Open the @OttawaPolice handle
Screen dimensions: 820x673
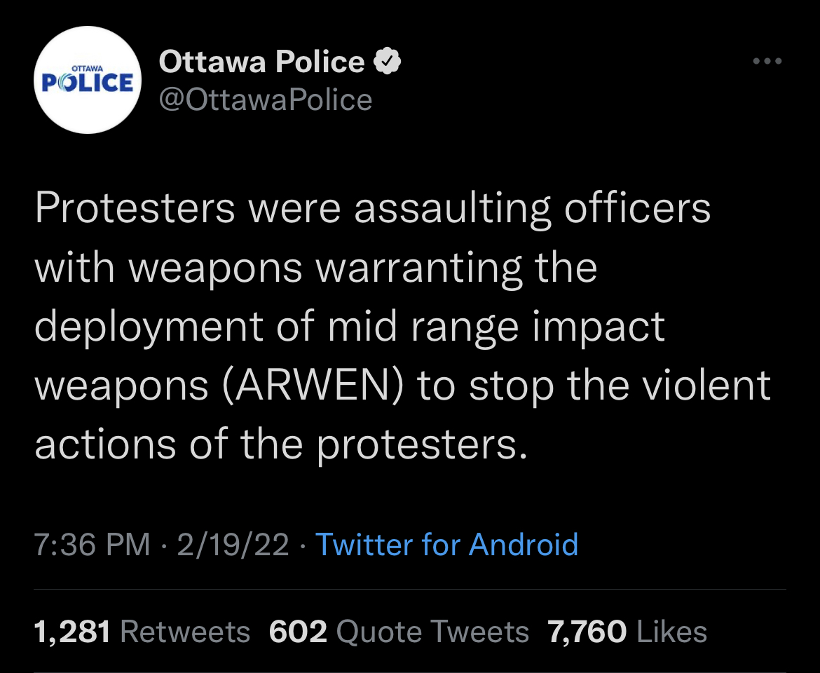265,100
